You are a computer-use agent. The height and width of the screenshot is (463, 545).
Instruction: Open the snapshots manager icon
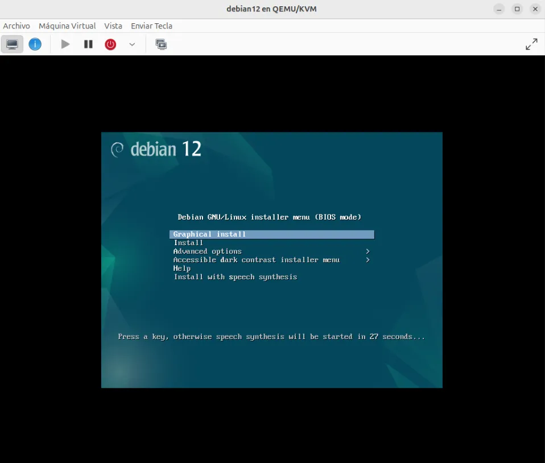[161, 44]
